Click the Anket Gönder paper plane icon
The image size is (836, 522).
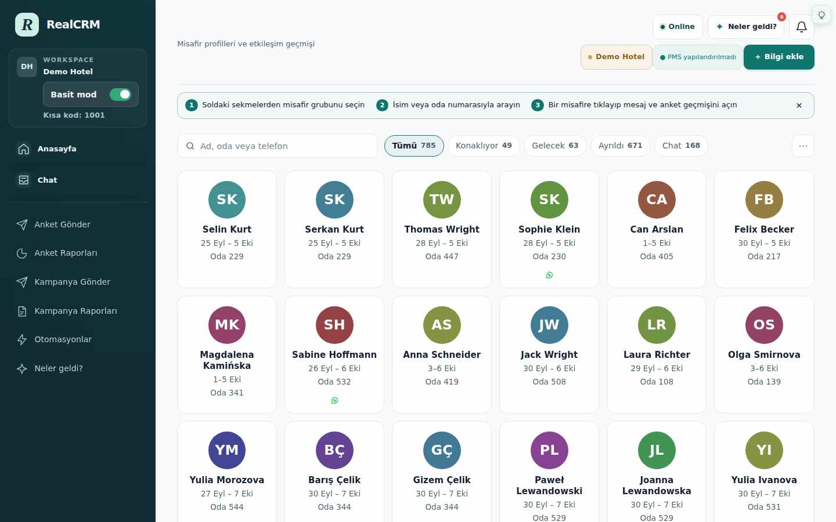click(x=22, y=224)
